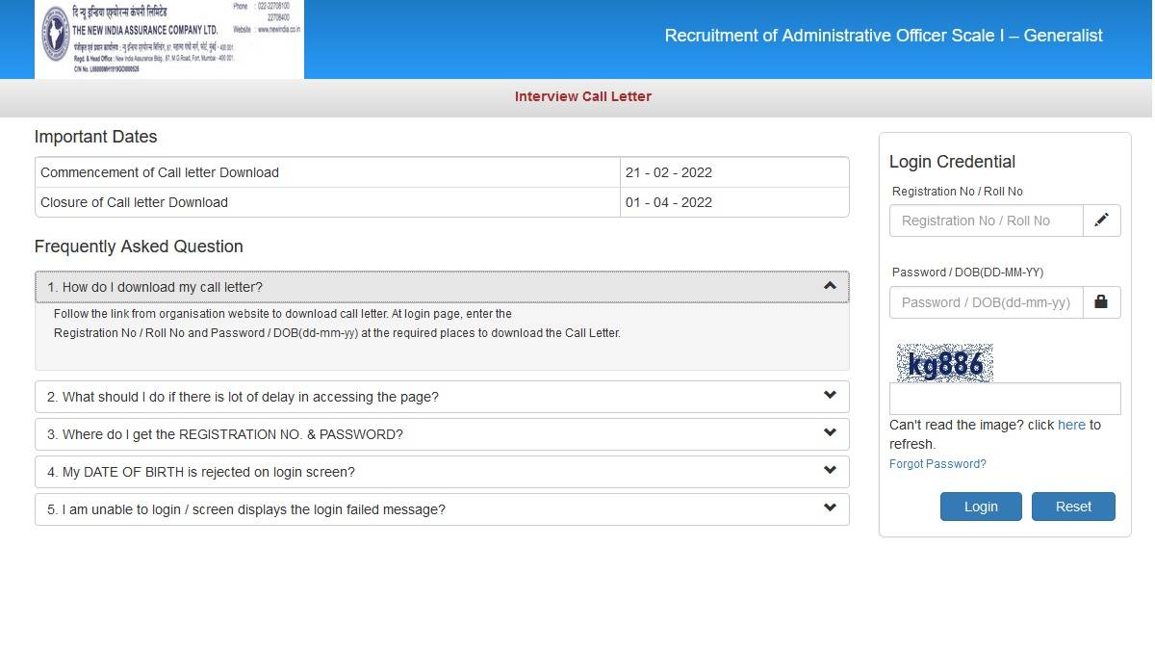Image resolution: width=1155 pixels, height=650 pixels.
Task: Click the pencil icon beside Registration No field
Action: pos(1102,221)
